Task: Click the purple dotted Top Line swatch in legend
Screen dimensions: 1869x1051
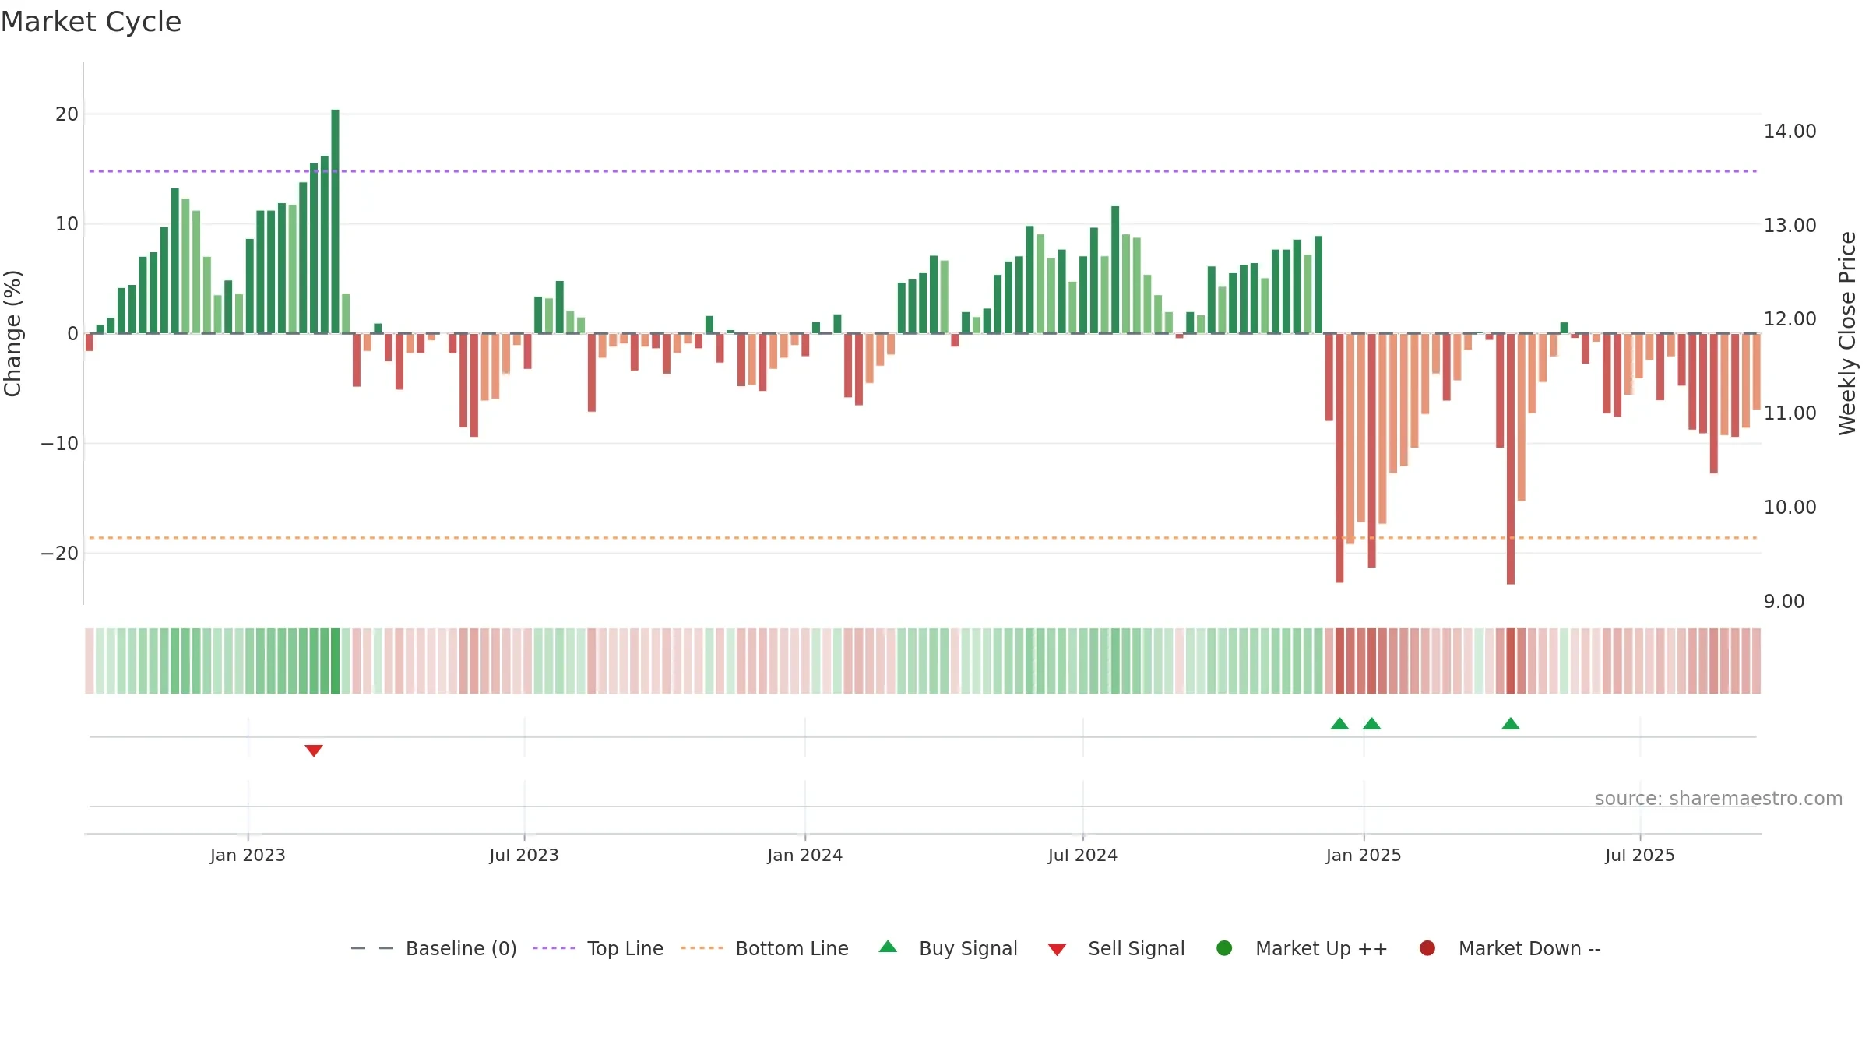Action: 554,948
